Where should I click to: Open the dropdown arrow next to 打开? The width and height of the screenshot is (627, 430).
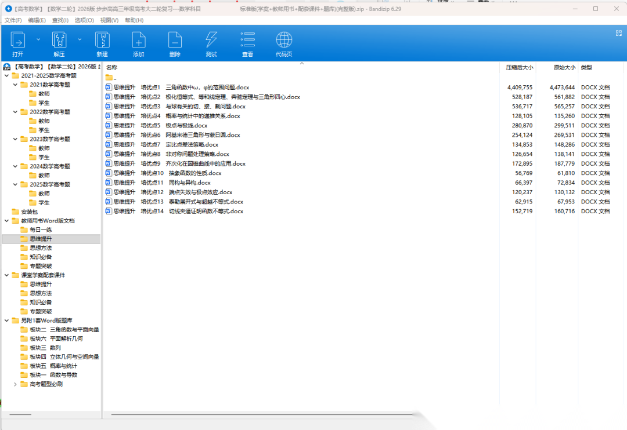pos(38,39)
